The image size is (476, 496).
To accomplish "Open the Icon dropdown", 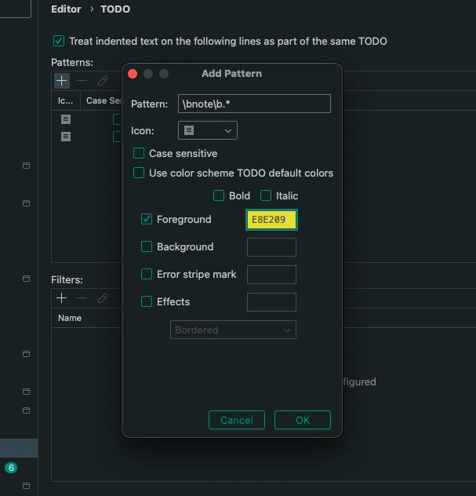I will coord(208,130).
